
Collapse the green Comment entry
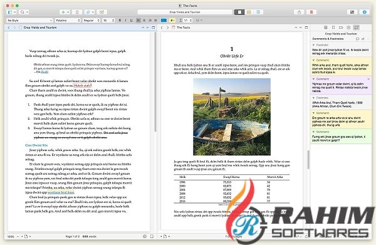click(x=313, y=132)
